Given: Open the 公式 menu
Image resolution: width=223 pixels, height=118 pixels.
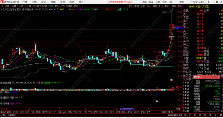Looking at the screenshot, I should coord(158,2).
